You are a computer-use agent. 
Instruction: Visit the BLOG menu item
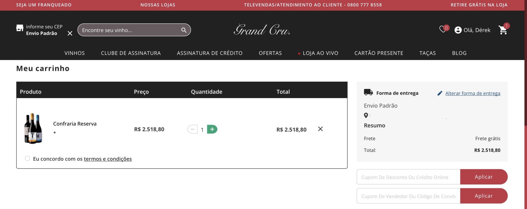(459, 53)
